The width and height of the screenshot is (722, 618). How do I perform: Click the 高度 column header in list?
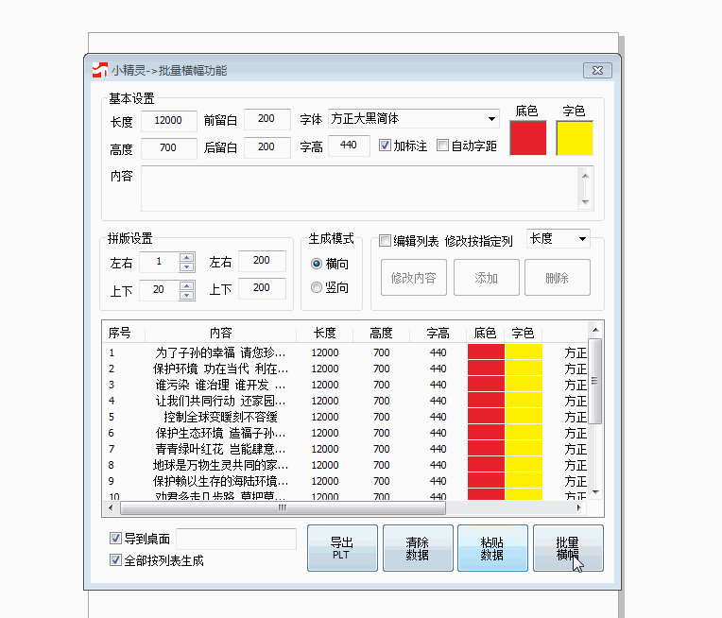coord(381,333)
